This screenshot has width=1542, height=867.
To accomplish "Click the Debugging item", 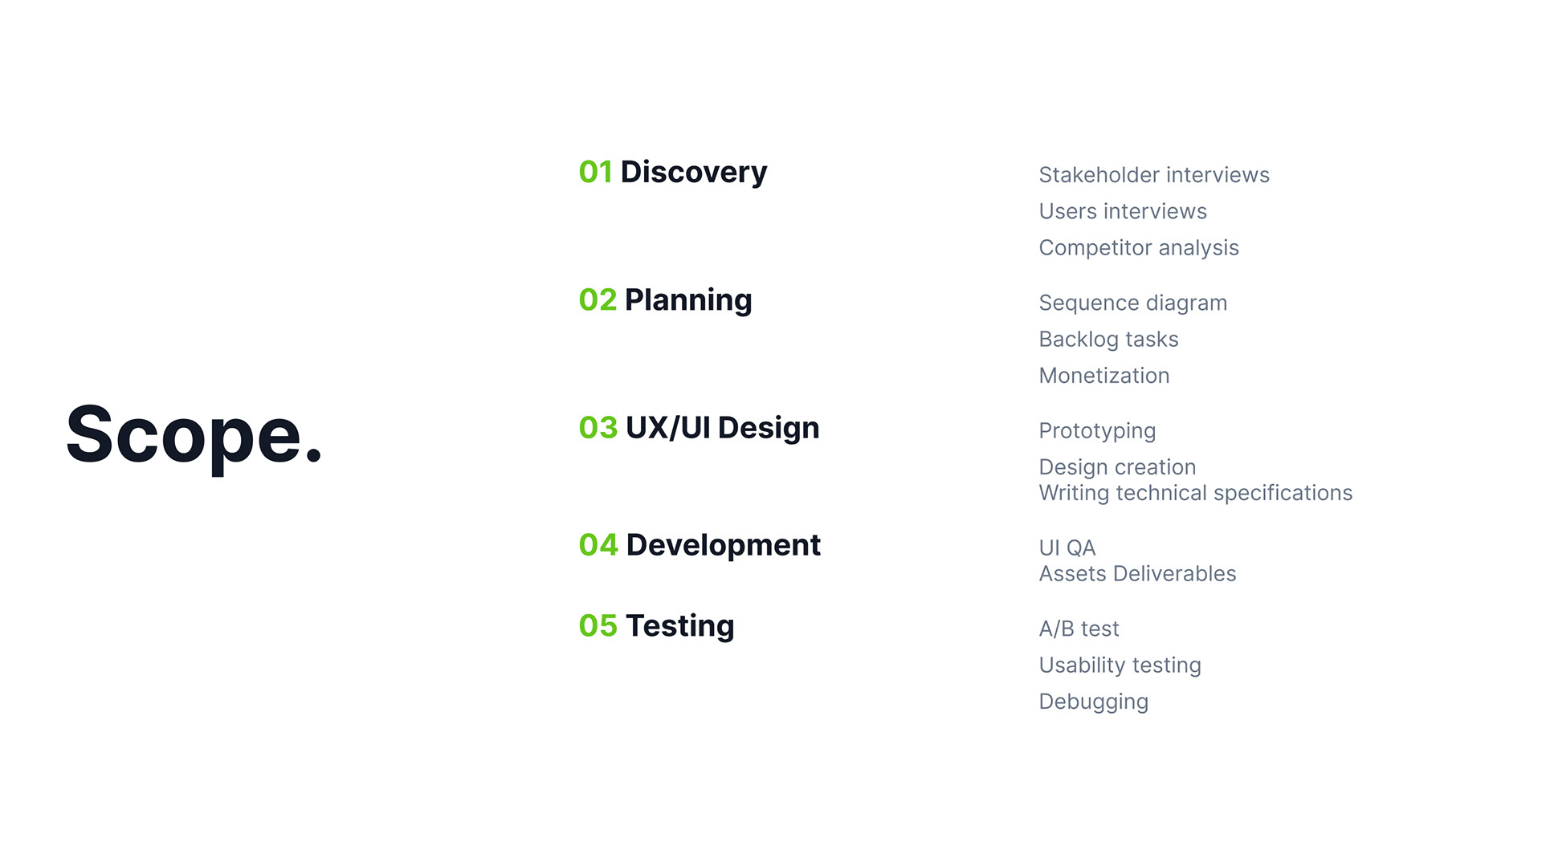I will 1093,701.
